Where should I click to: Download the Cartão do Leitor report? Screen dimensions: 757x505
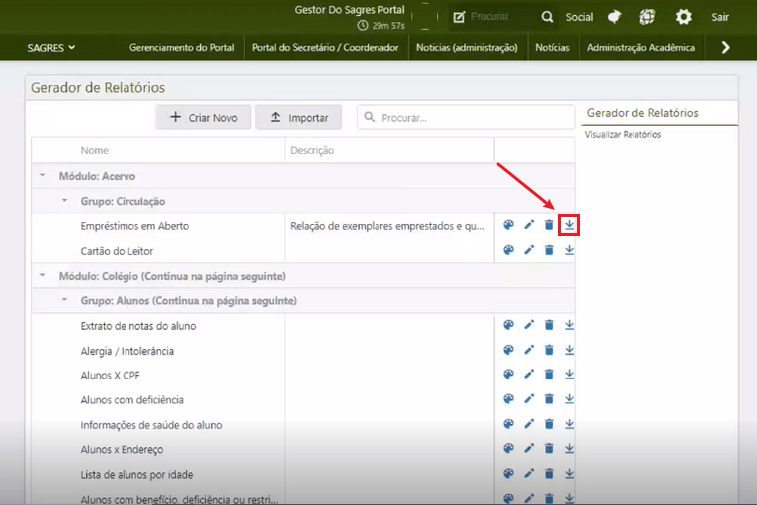(x=569, y=250)
